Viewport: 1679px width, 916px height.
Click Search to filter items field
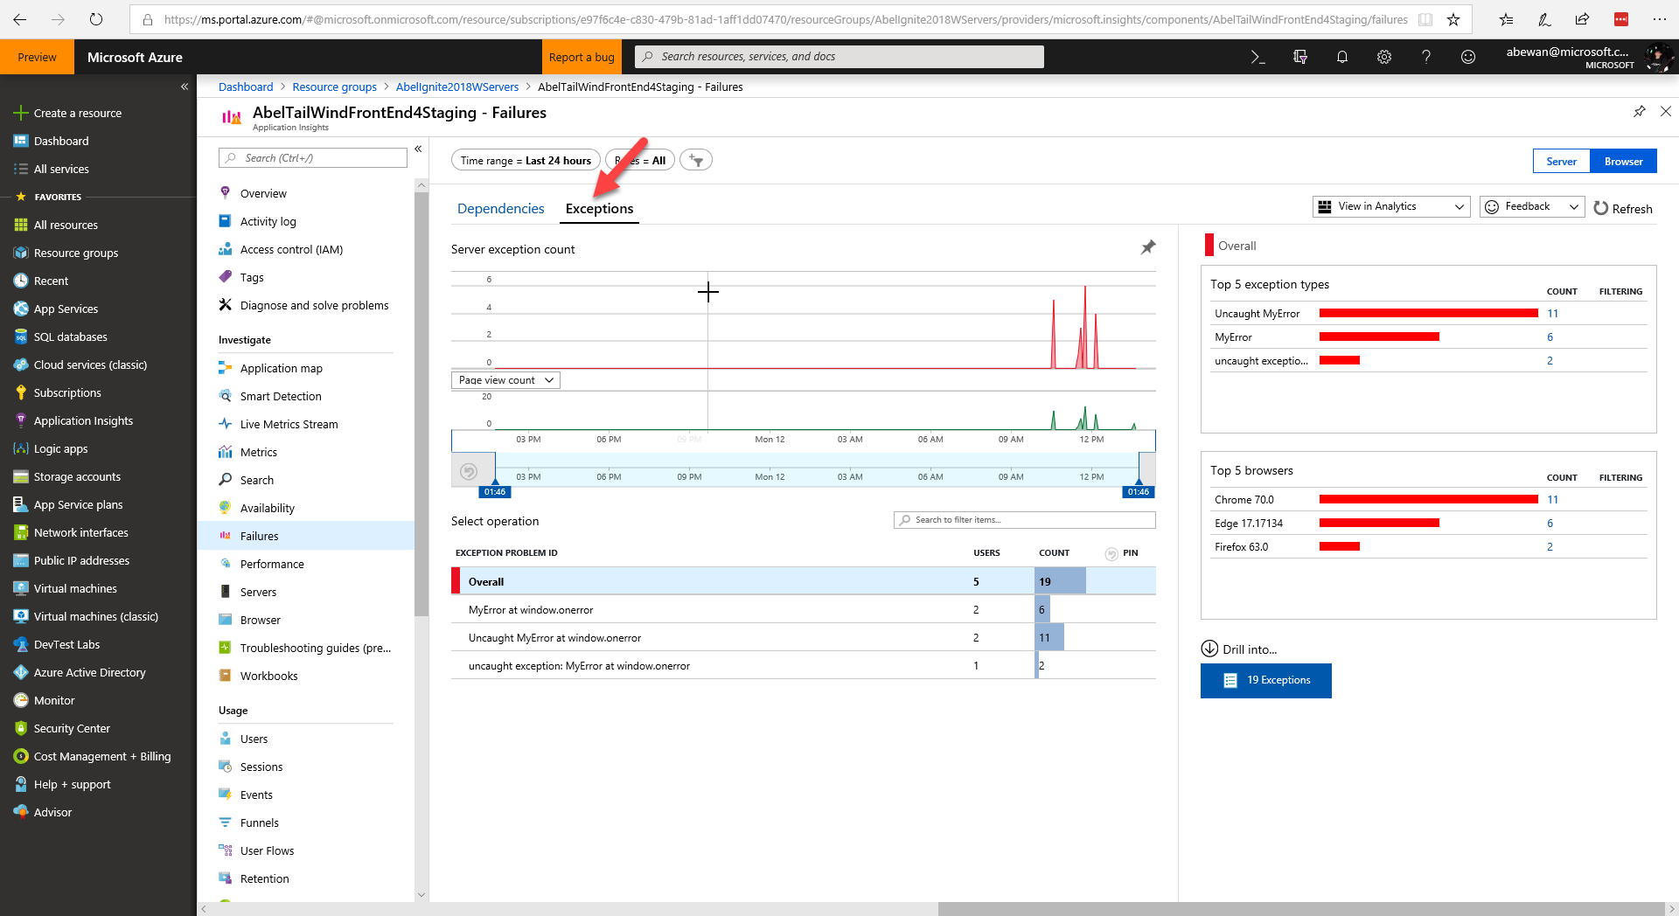click(x=1025, y=520)
